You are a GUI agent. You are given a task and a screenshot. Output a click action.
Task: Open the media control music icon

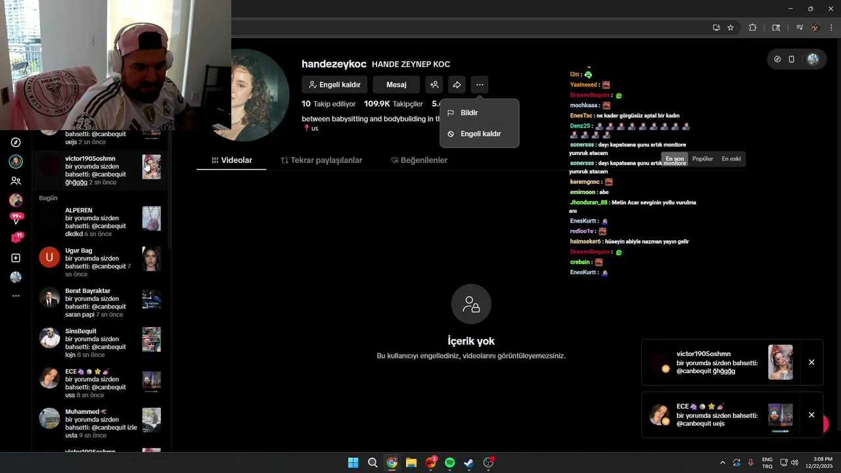(800, 28)
